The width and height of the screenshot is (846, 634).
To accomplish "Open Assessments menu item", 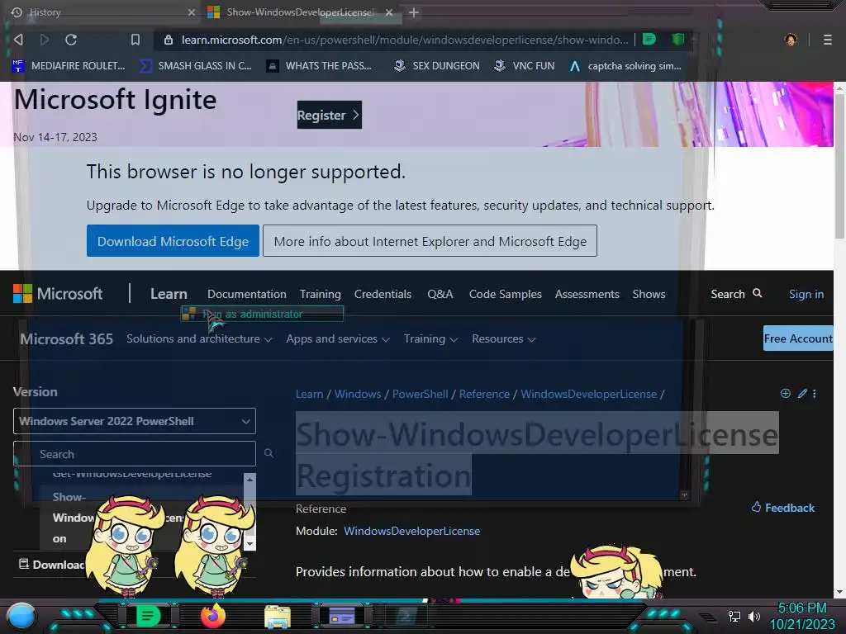I will [x=587, y=295].
